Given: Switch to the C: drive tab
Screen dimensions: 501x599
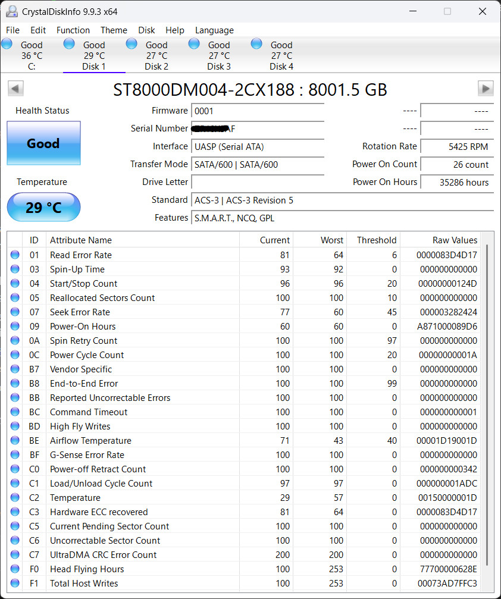Looking at the screenshot, I should point(32,55).
